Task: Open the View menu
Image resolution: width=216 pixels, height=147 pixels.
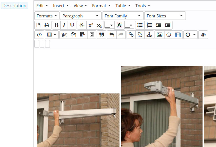Action: pos(80,6)
